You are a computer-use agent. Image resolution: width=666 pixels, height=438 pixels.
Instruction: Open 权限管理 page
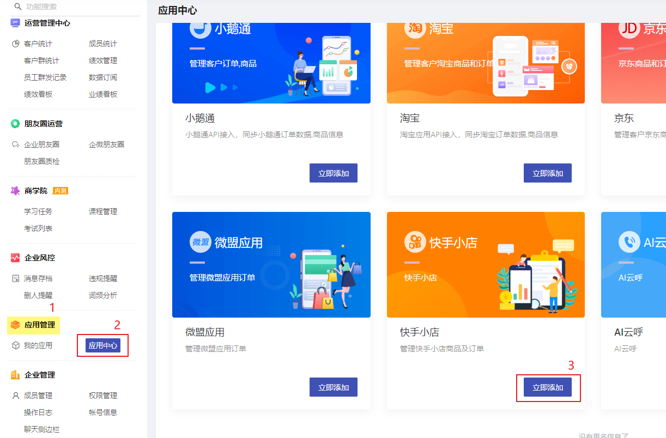point(103,396)
